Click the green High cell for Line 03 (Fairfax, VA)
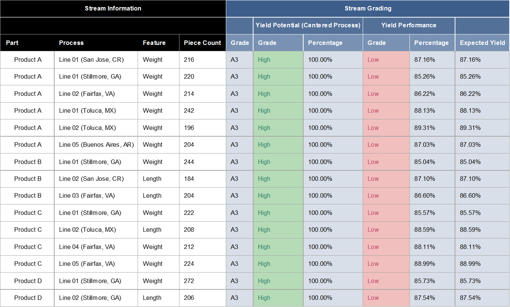Screen dimensions: 510x307 (278, 195)
